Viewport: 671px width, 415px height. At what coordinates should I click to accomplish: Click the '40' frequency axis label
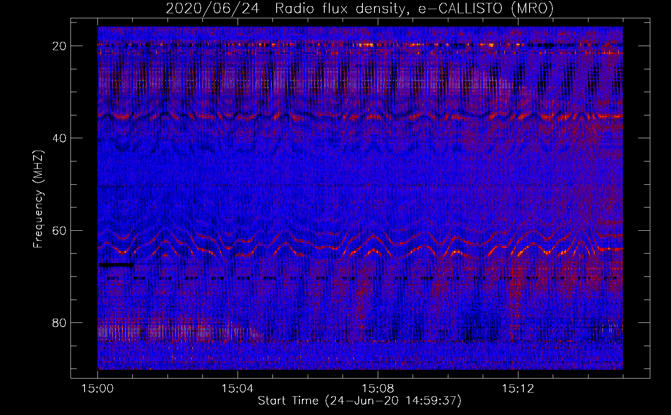tap(60, 138)
